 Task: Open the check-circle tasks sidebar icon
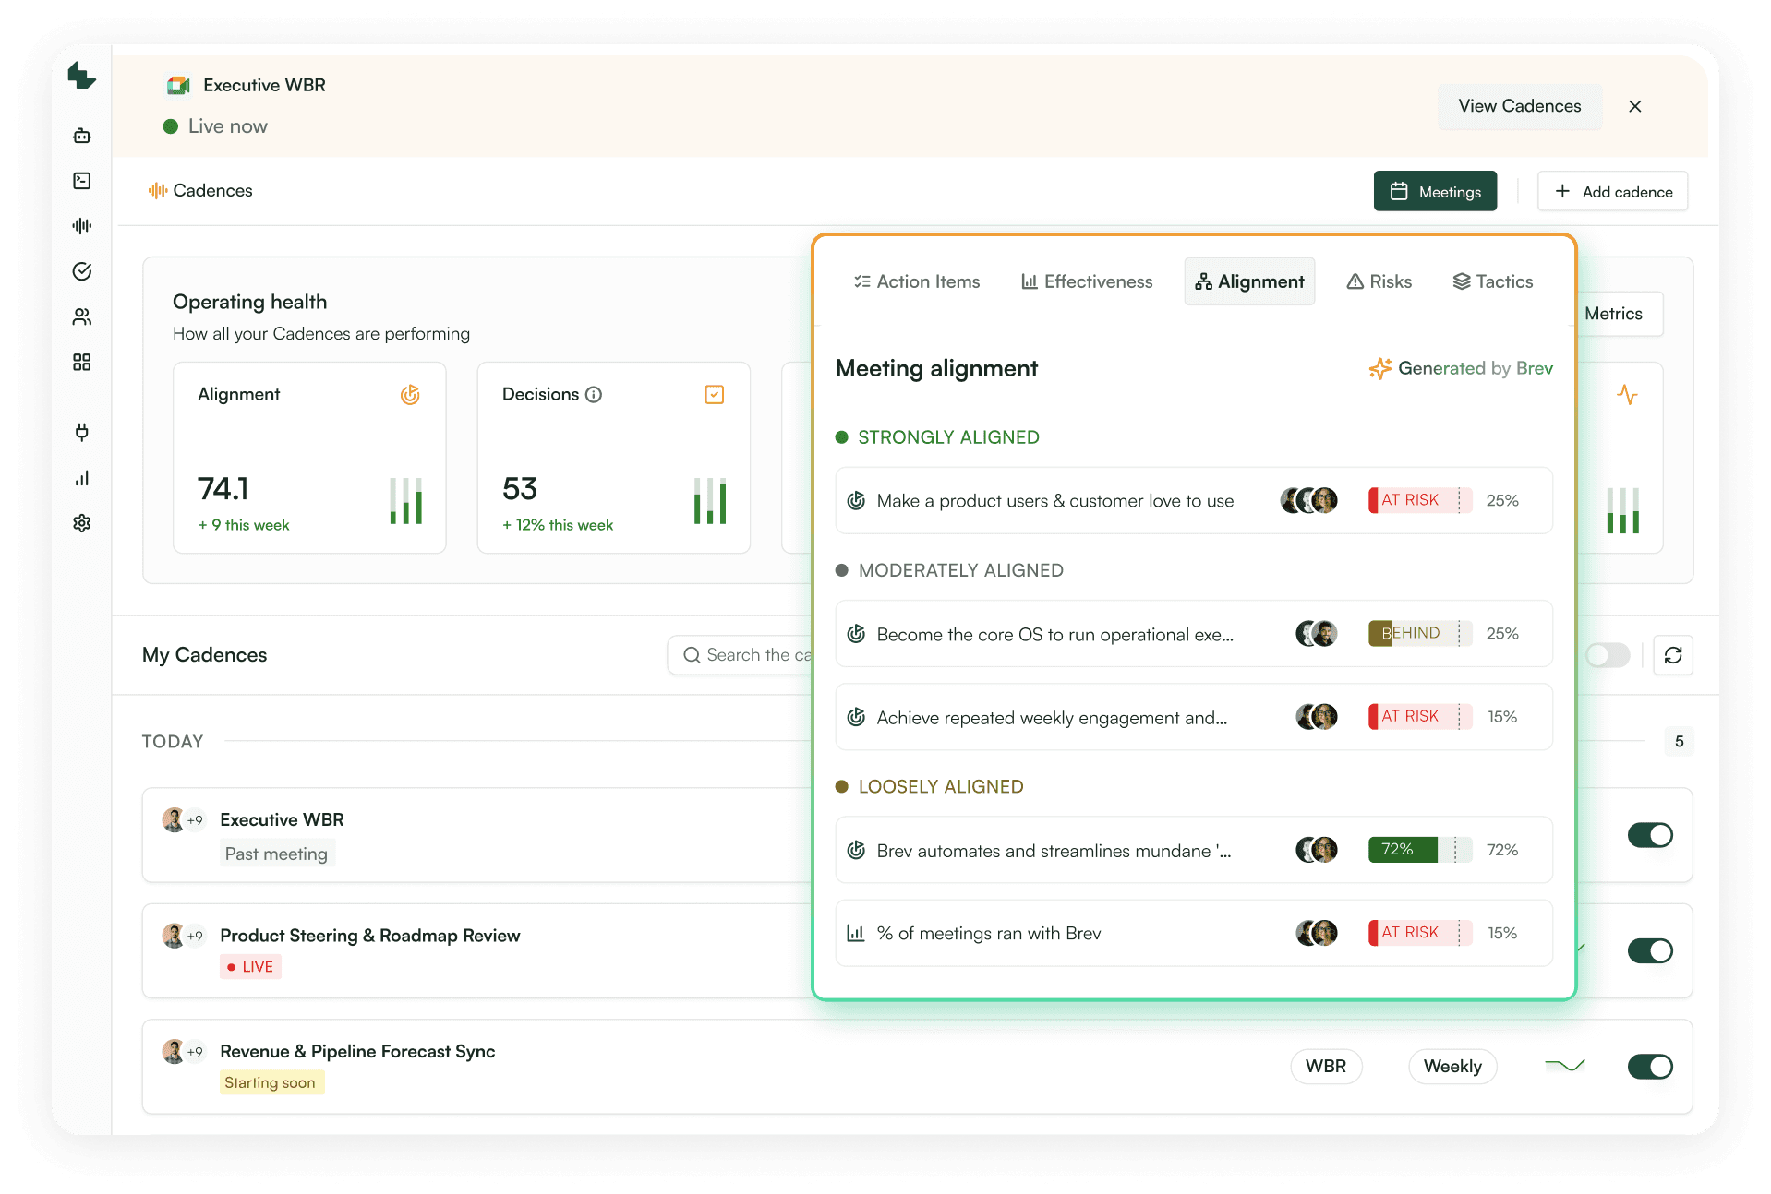82,271
